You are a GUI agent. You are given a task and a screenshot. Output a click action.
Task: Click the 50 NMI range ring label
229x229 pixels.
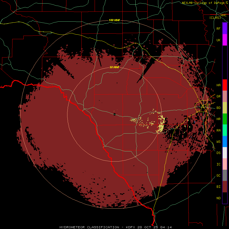point(114,67)
